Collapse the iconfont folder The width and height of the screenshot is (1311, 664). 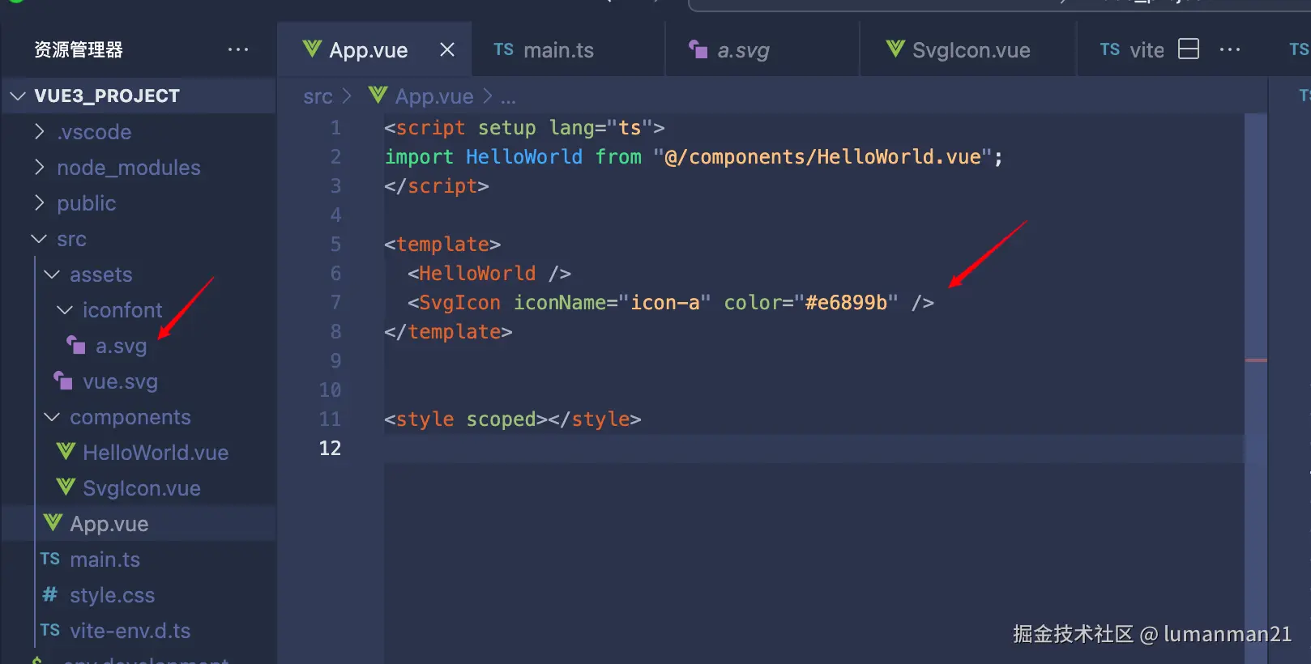pos(65,309)
